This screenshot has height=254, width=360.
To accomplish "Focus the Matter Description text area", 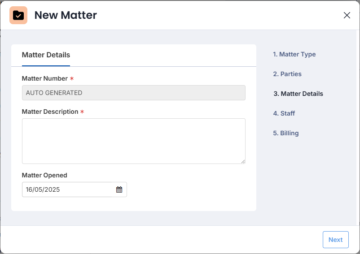I will pos(134,141).
